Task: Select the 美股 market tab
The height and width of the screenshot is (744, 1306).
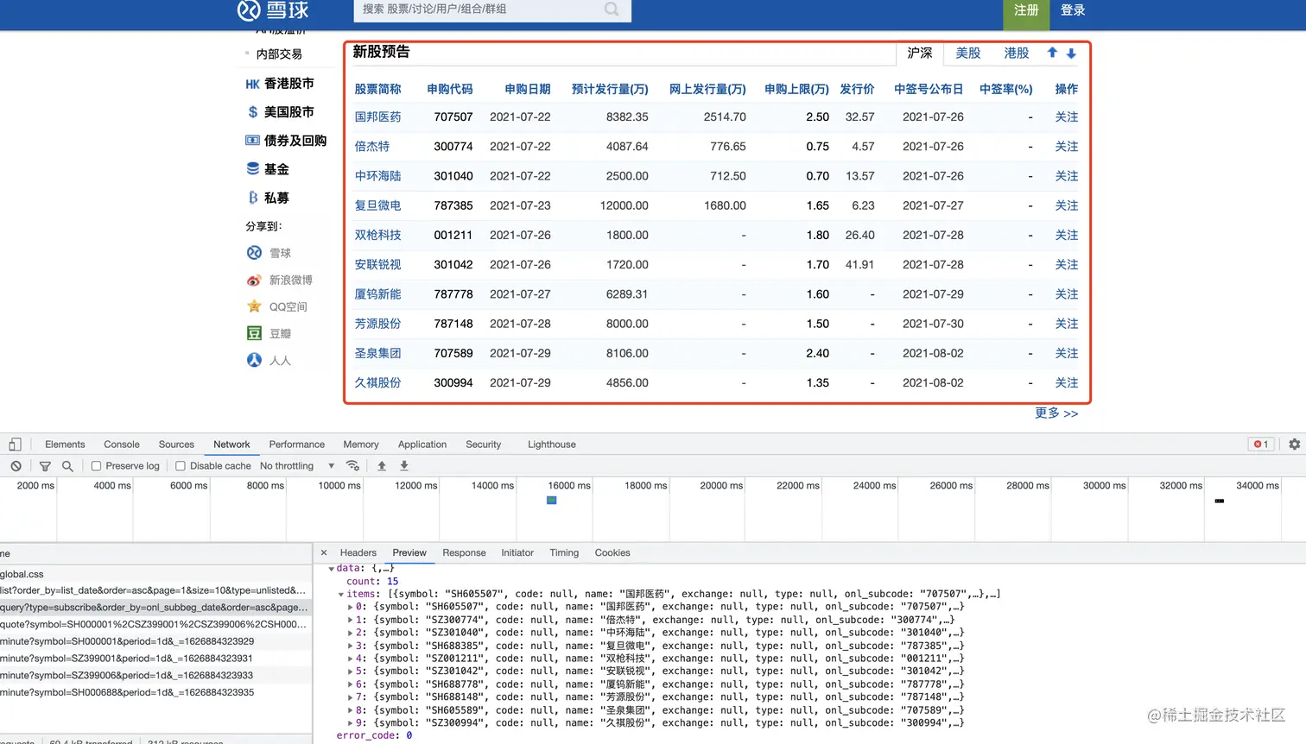Action: [x=968, y=54]
